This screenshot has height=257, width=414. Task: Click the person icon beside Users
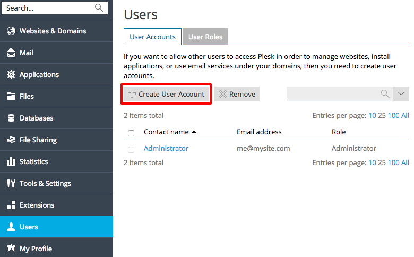pos(11,227)
